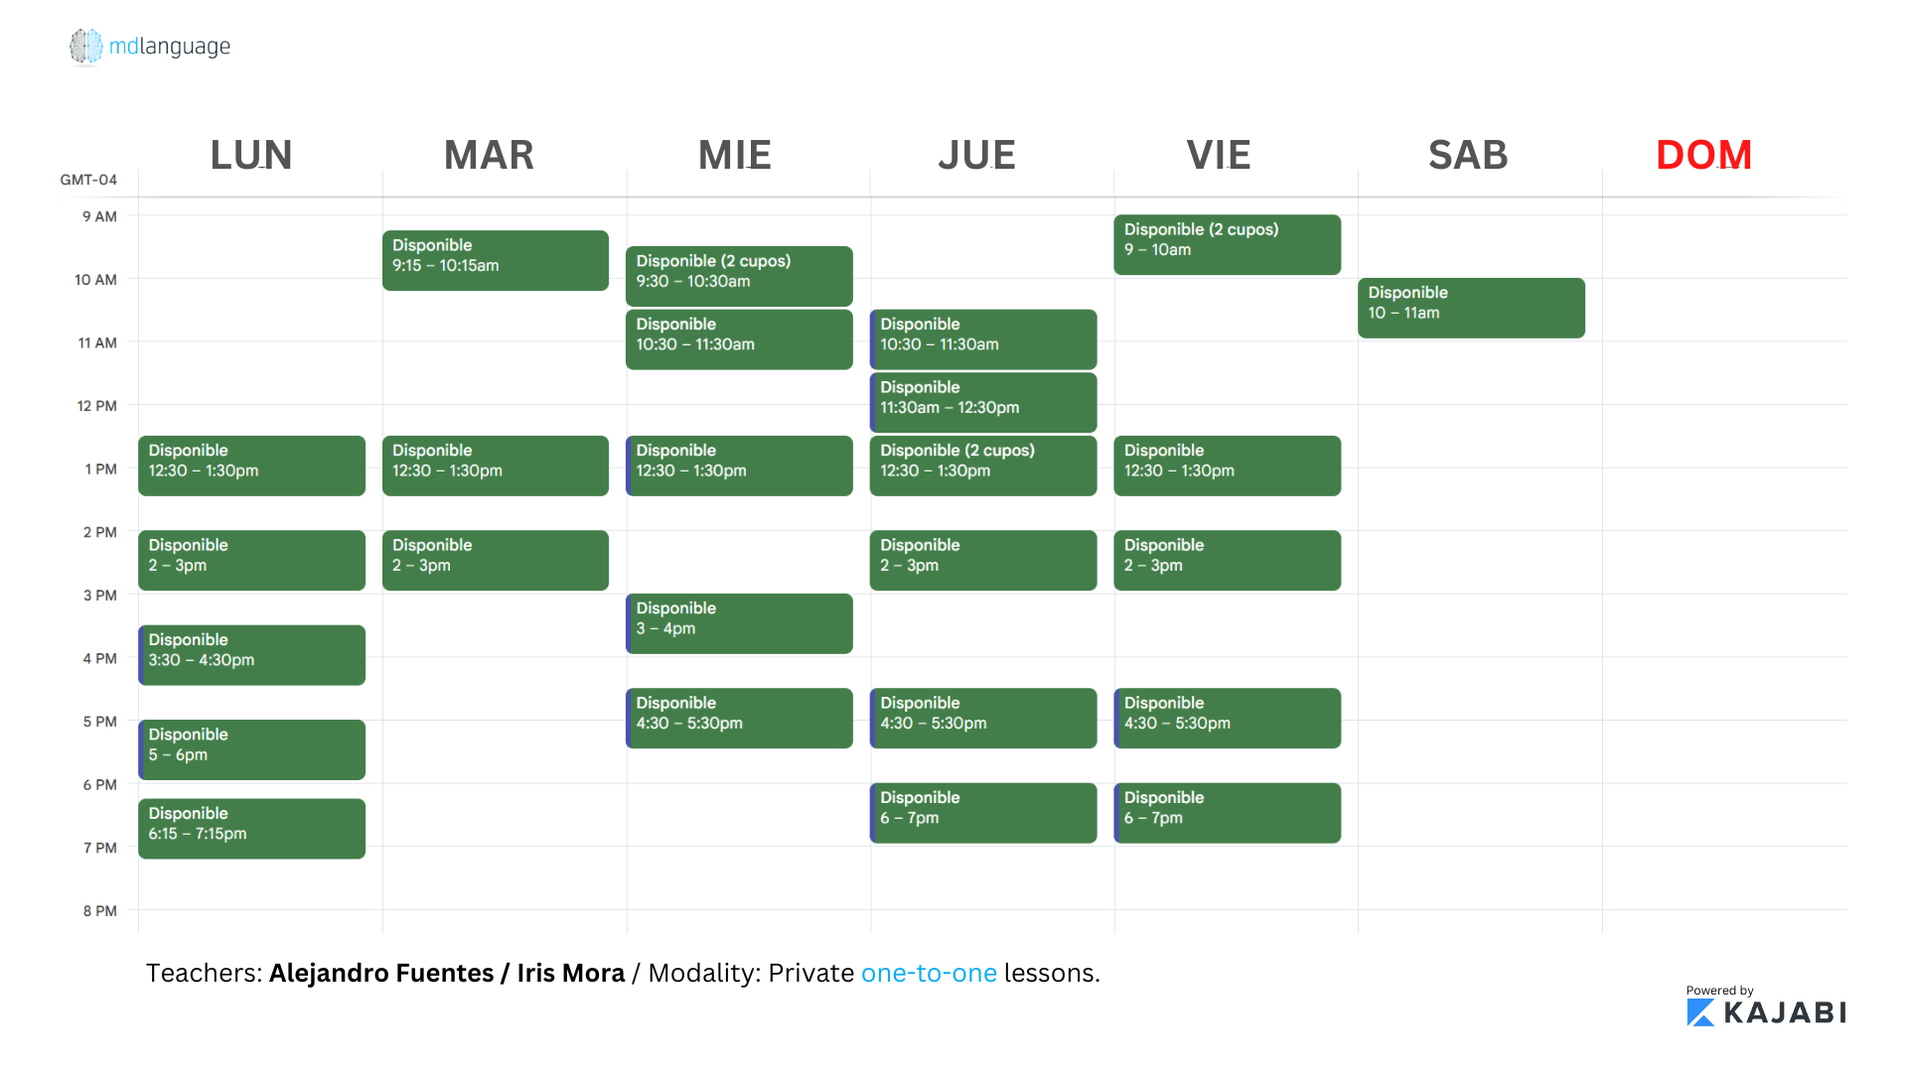This screenshot has width=1907, height=1072.
Task: Click the JUE day column header
Action: click(977, 155)
